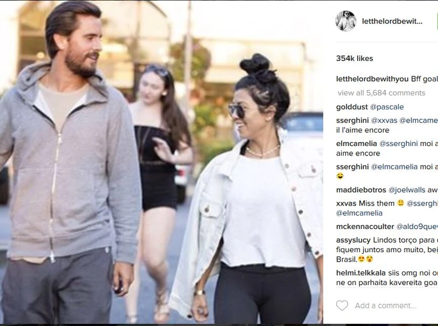Open golddust commenter profile
This screenshot has width=438, height=326.
point(352,107)
